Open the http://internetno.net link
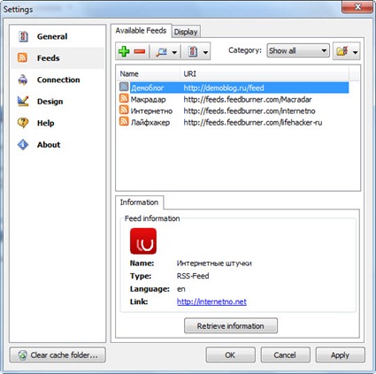This screenshot has height=374, width=376. point(211,301)
